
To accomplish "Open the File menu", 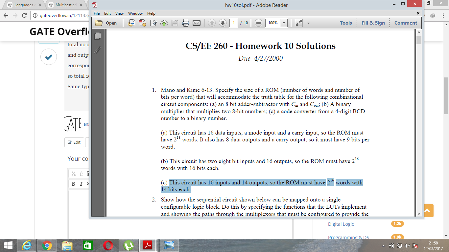I will (97, 13).
